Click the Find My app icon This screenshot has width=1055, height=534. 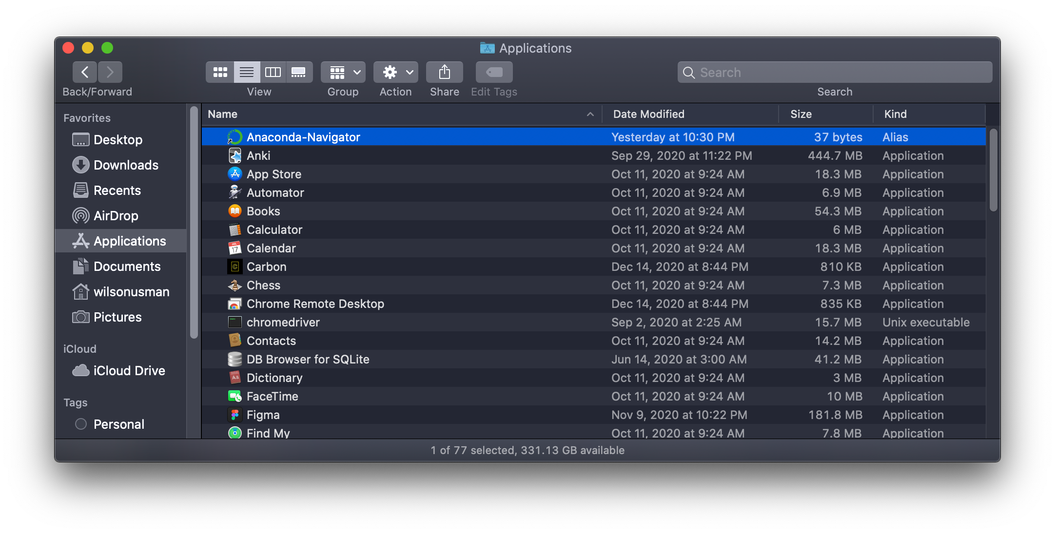(235, 433)
